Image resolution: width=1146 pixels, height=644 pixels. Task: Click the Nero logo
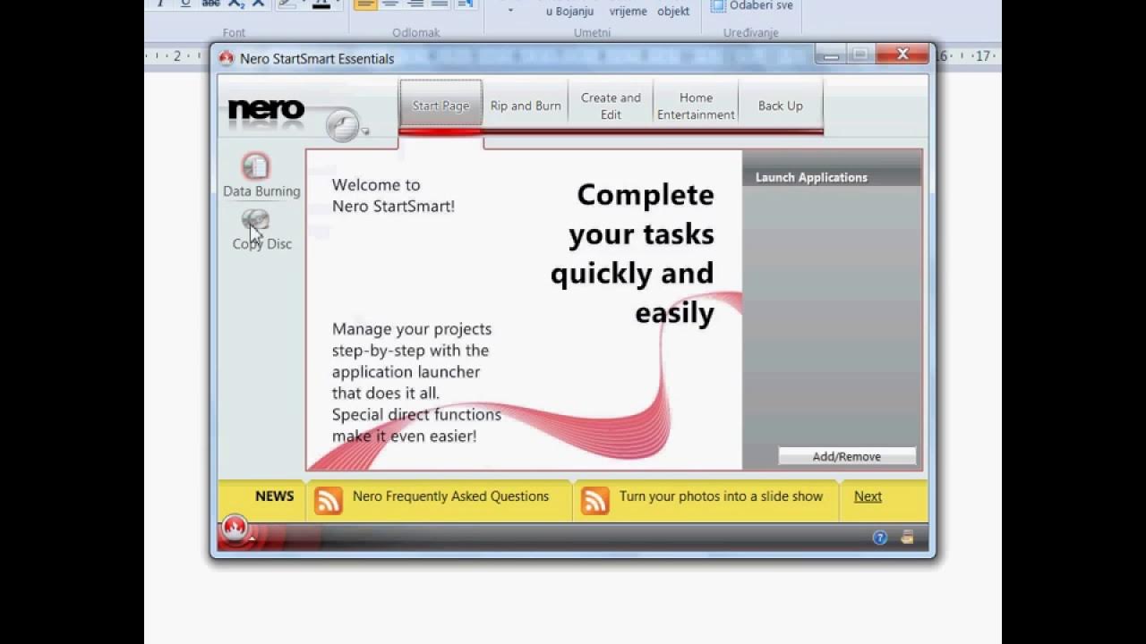coord(266,111)
